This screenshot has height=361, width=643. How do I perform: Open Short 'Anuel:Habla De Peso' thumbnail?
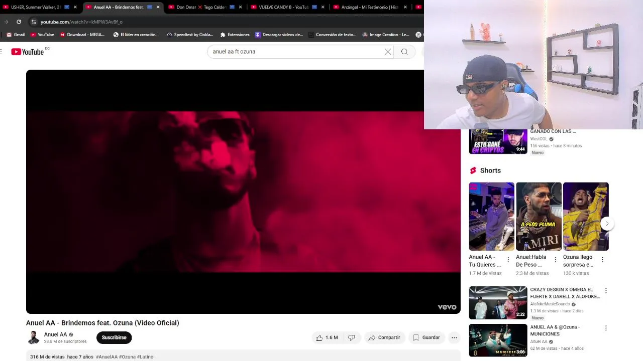pyautogui.click(x=539, y=217)
